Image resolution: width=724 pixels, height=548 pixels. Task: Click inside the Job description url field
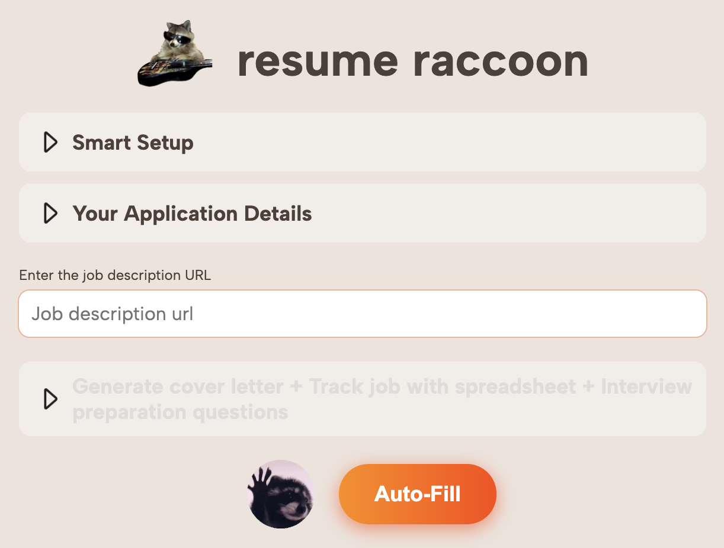pos(362,314)
